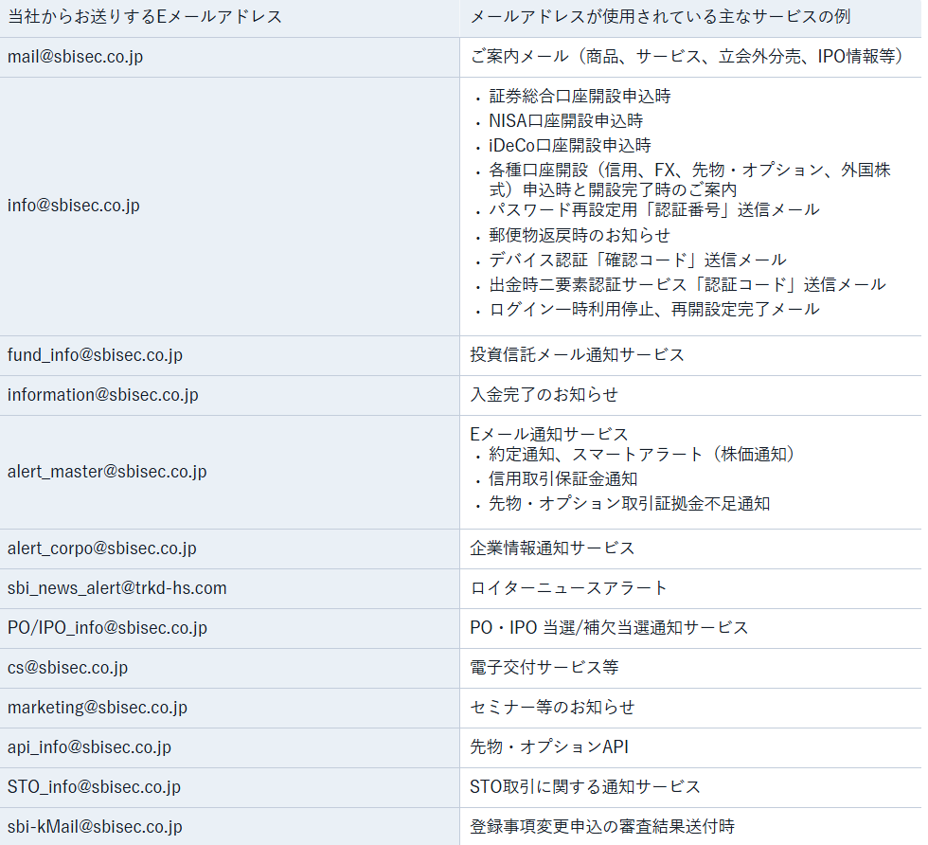Select the パスワード再設定用「認証番号」送信メール item
The image size is (928, 845).
[x=654, y=210]
